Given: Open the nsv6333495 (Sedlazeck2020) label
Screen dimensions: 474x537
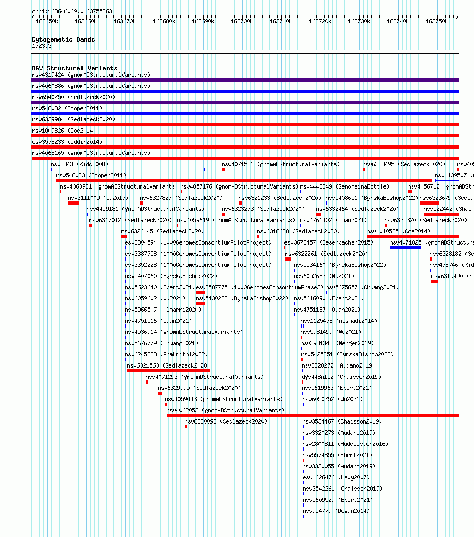Looking at the screenshot, I should coord(404,164).
